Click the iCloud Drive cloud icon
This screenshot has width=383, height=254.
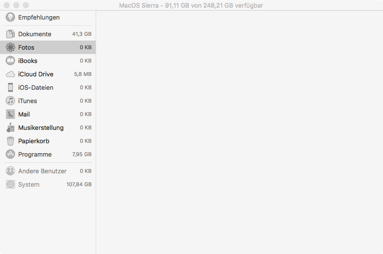10,74
